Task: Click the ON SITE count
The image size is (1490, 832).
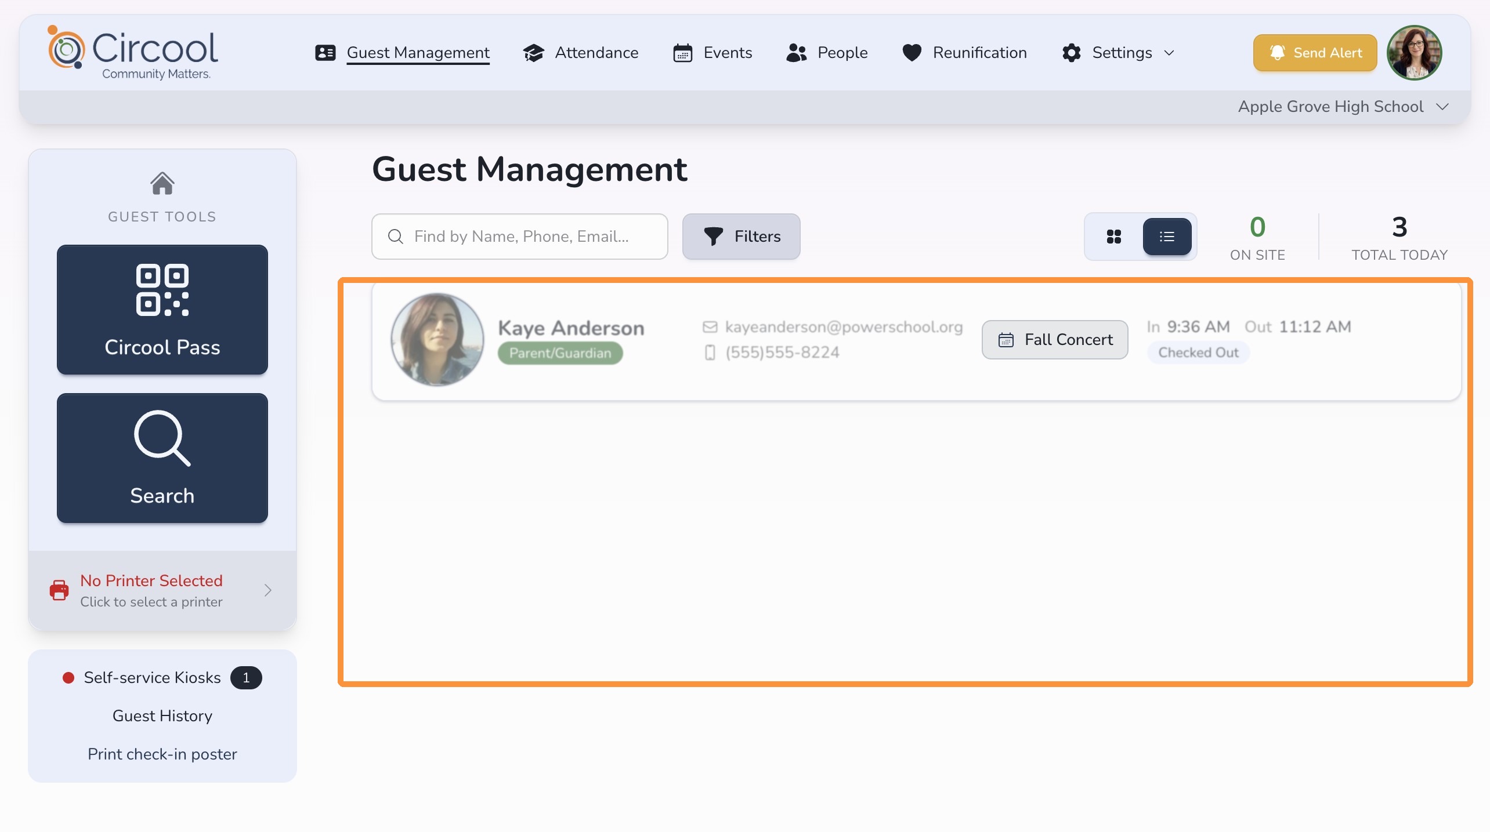Action: click(x=1257, y=227)
